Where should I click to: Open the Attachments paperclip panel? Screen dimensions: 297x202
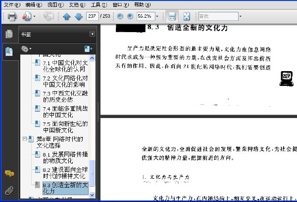pyautogui.click(x=9, y=191)
